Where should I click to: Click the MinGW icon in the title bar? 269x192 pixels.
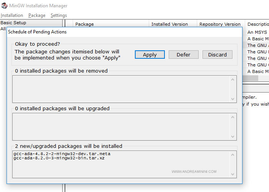pyautogui.click(x=5, y=6)
